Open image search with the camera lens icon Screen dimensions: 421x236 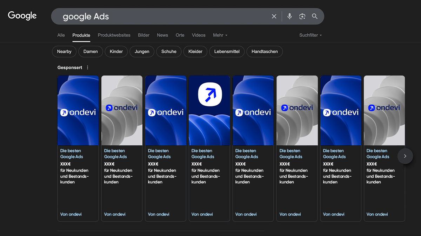[x=302, y=17]
